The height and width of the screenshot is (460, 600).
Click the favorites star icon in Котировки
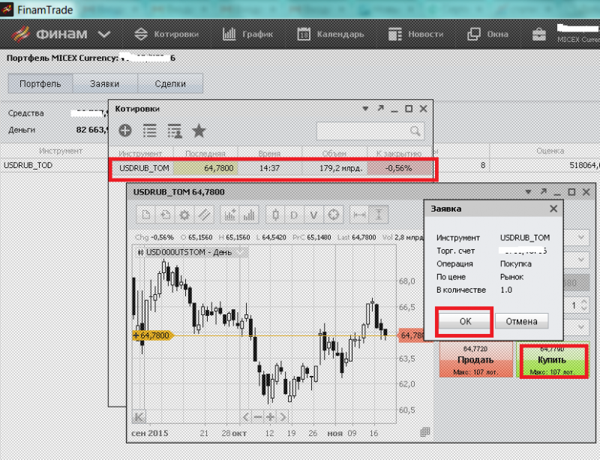click(199, 131)
